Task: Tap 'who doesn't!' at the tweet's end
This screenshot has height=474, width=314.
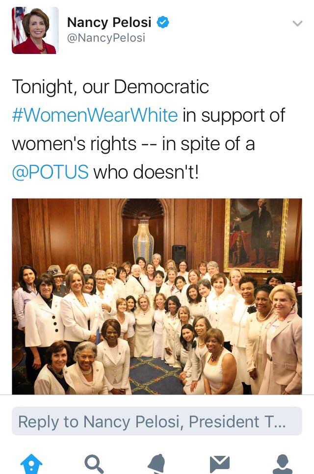Action: coord(146,172)
